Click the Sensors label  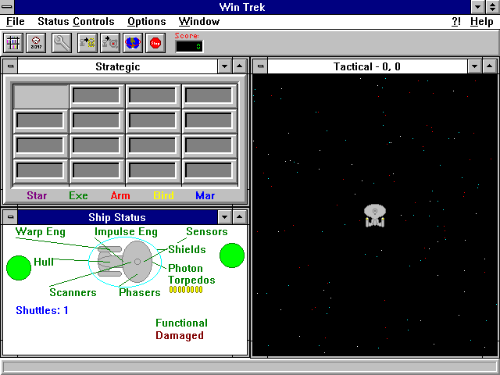point(207,231)
